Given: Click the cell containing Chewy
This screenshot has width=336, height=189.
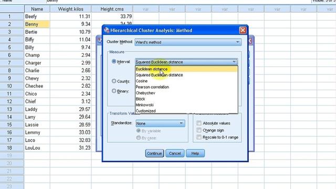Looking at the screenshot, I should (37, 78).
